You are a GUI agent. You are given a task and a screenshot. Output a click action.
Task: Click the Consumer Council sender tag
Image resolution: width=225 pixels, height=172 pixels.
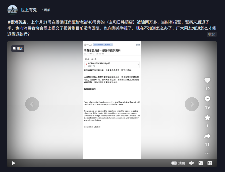point(102,45)
